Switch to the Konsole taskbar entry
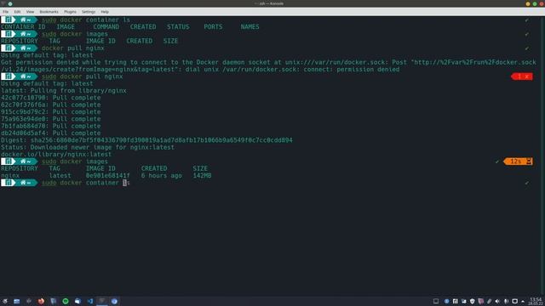545x306 pixels. 102,301
